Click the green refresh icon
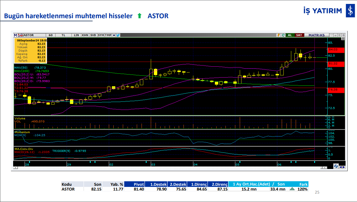Image resolution: width=357 pixels, height=202 pixels. click(x=283, y=35)
